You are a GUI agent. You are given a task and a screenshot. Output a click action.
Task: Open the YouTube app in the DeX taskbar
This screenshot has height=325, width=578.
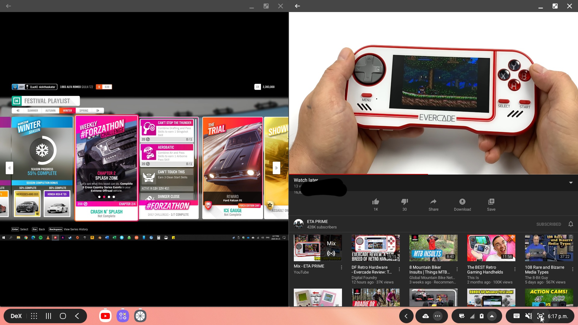(x=105, y=316)
